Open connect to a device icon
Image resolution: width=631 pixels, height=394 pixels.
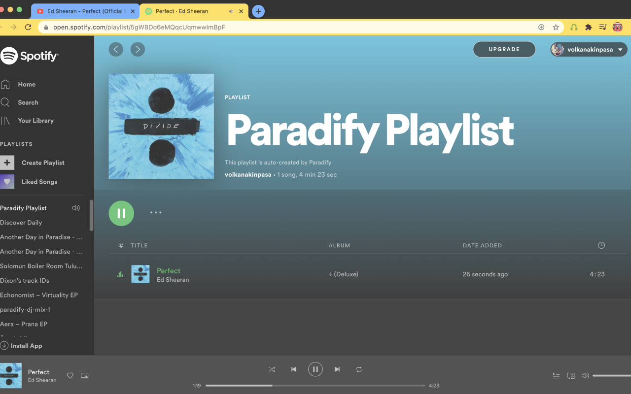pyautogui.click(x=571, y=376)
